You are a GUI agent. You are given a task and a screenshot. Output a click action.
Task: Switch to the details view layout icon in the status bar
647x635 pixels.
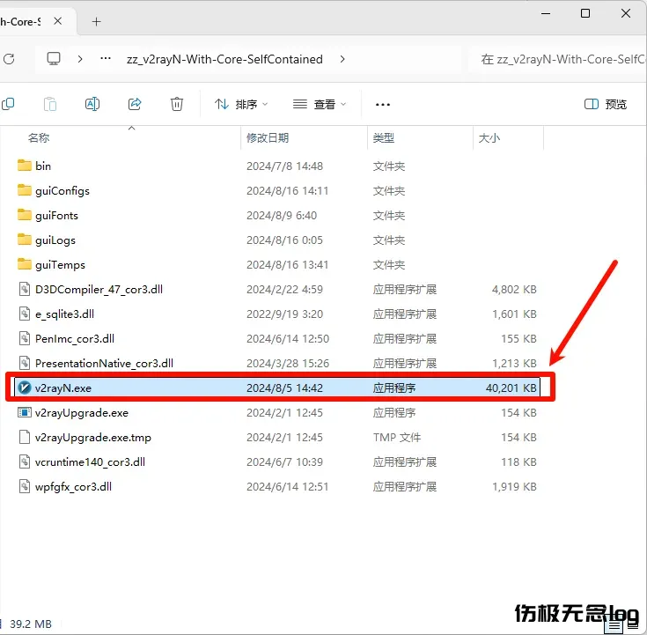click(x=614, y=626)
